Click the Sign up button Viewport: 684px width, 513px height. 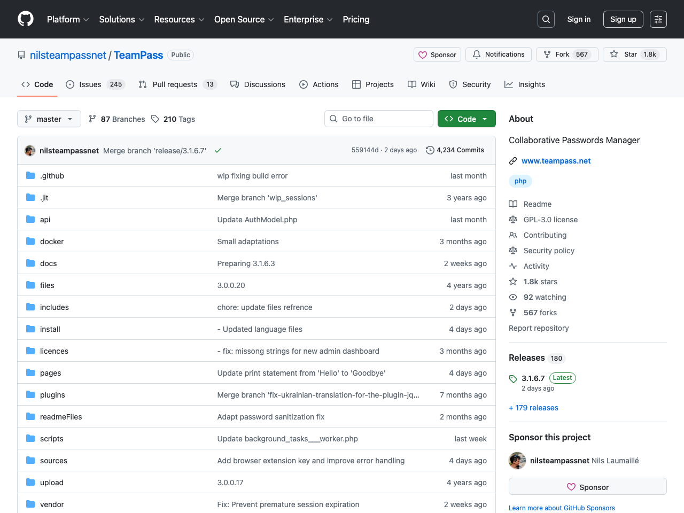pyautogui.click(x=623, y=19)
